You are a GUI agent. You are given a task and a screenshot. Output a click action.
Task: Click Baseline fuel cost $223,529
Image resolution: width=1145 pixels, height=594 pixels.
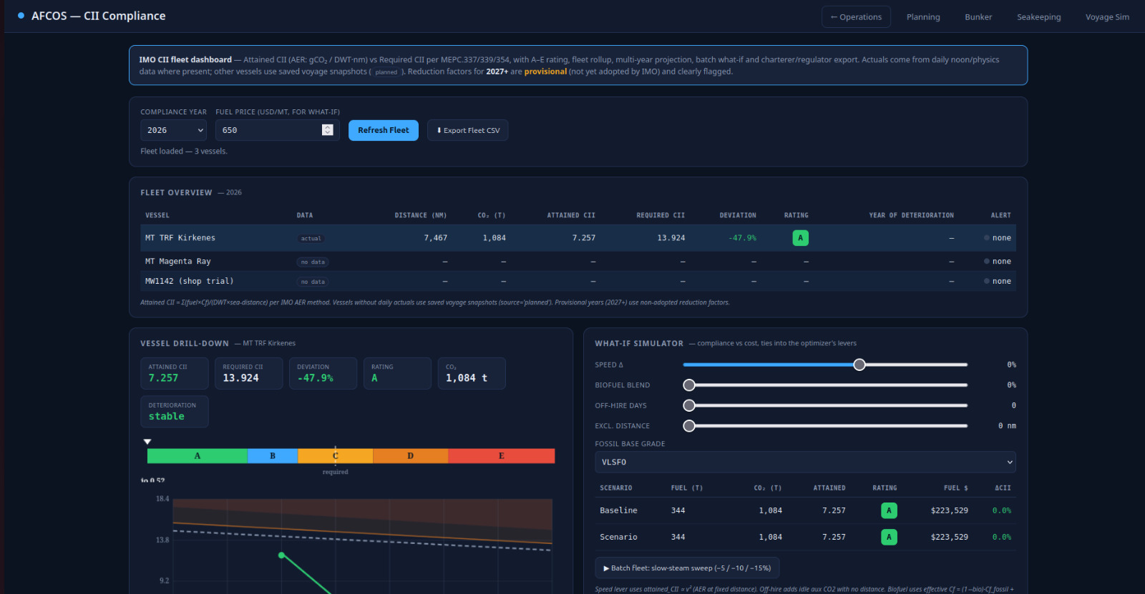[949, 510]
